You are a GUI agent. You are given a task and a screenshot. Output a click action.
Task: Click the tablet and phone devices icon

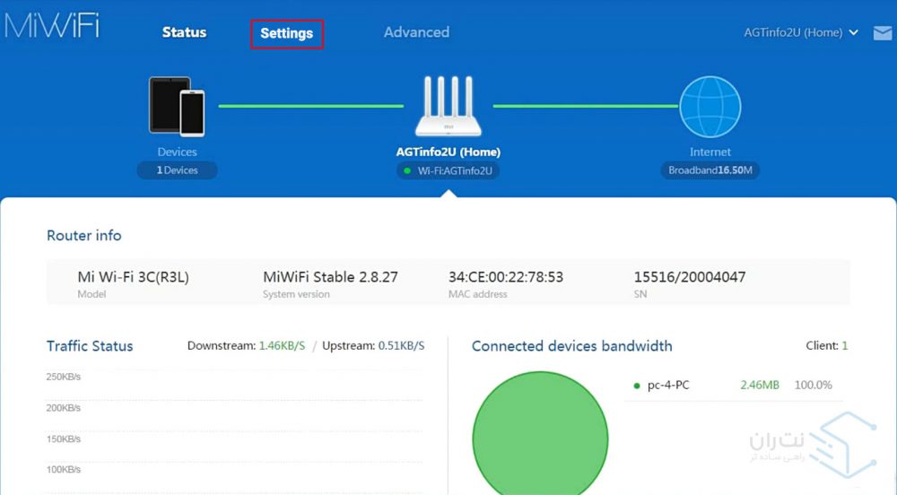click(x=177, y=106)
